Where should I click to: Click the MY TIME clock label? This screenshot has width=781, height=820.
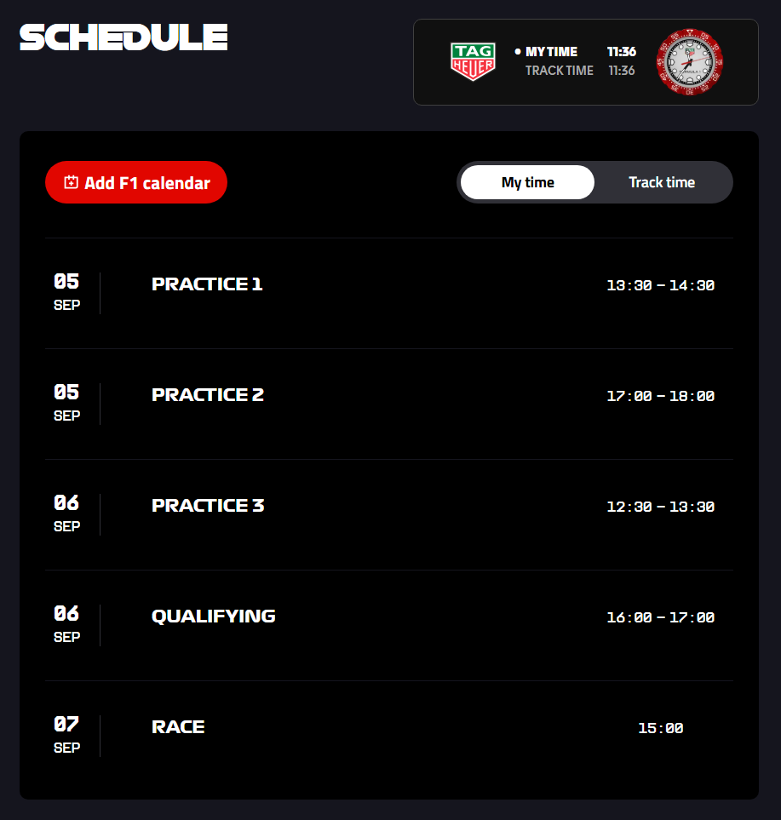(x=551, y=52)
